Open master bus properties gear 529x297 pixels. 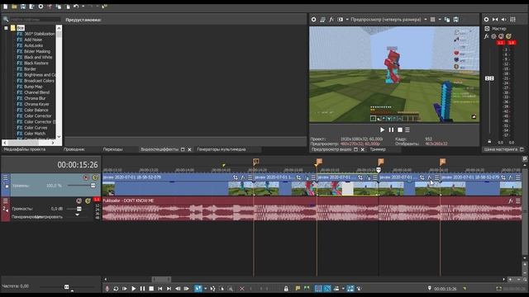(487, 20)
